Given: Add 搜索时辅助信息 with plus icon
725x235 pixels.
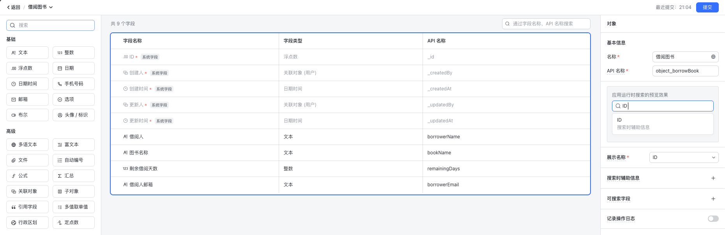Looking at the screenshot, I should point(713,178).
